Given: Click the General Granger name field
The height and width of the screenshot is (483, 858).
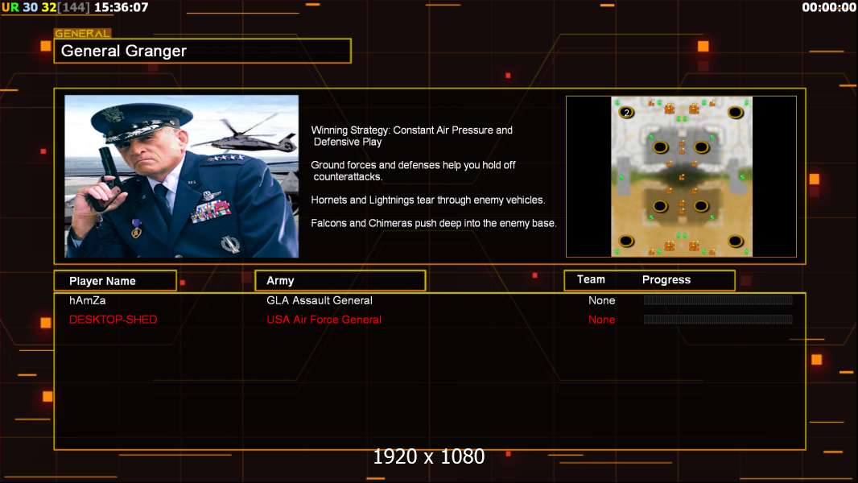Looking at the screenshot, I should point(203,51).
